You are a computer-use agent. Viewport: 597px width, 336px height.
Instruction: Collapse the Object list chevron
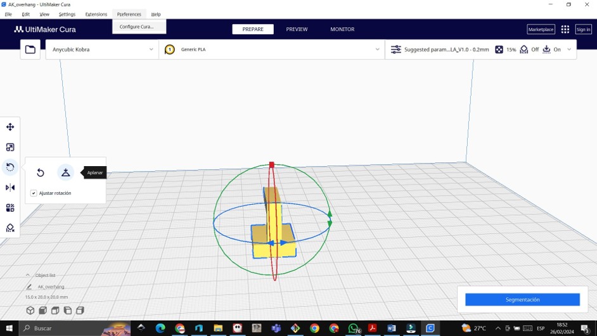[27, 275]
